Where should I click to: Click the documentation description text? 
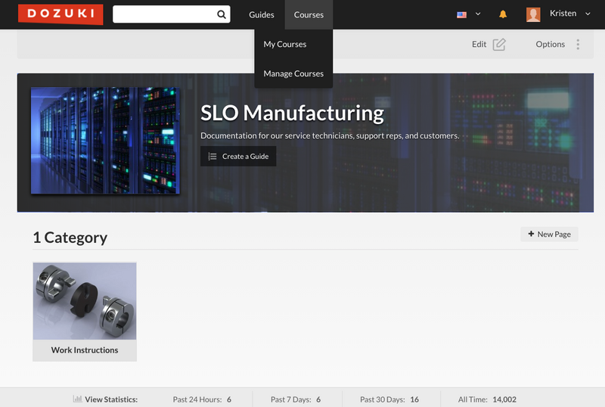[330, 136]
